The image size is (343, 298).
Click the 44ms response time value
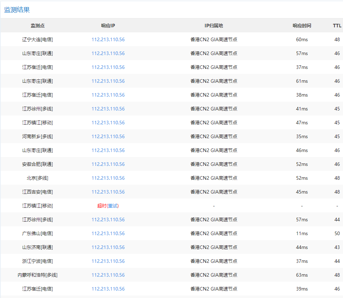coord(302,247)
